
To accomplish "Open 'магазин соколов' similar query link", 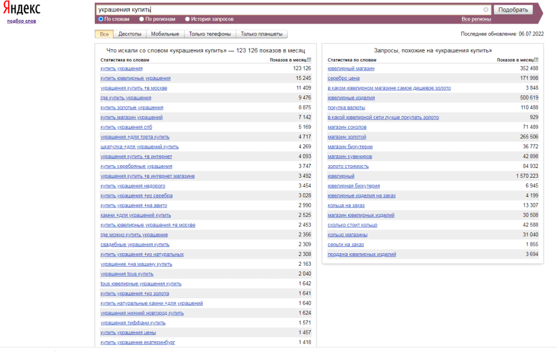I will pyautogui.click(x=347, y=127).
